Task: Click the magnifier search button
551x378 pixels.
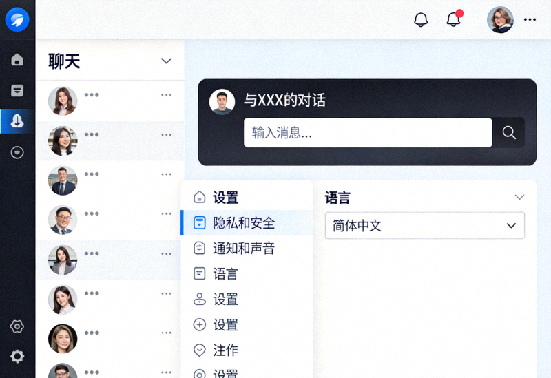Action: 508,132
